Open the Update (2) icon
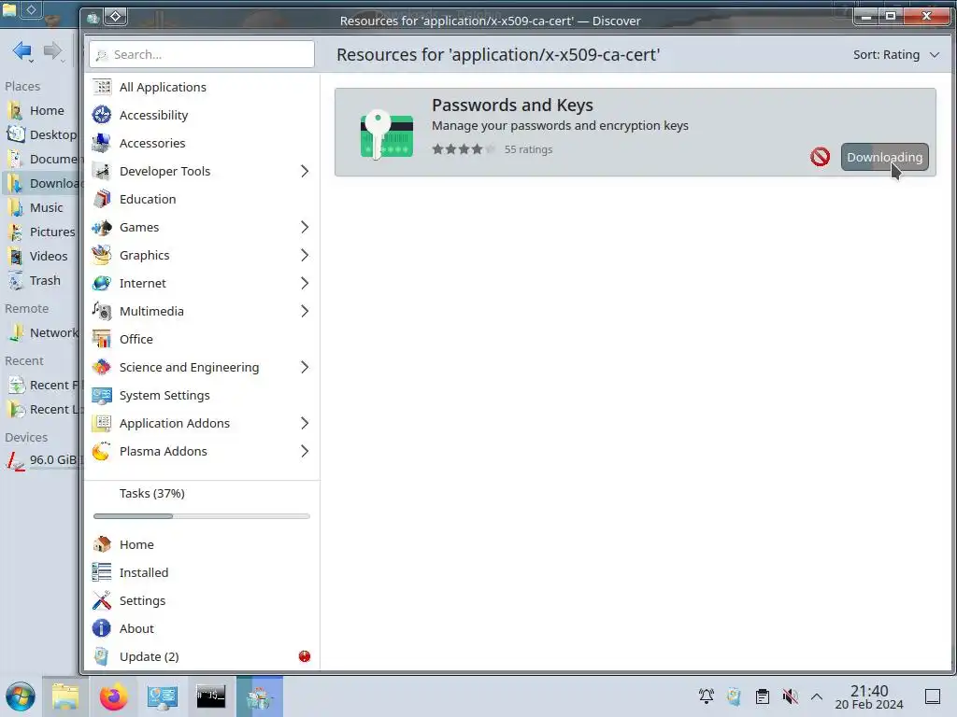This screenshot has height=717, width=957. point(102,656)
